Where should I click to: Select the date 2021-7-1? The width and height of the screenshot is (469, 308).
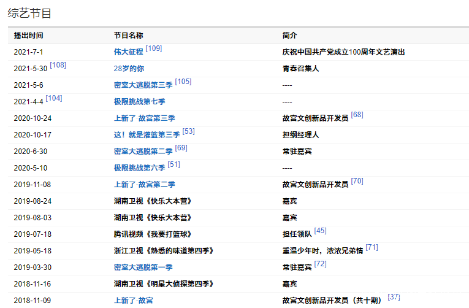point(28,52)
